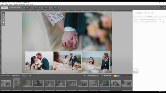Click the Iniciar button
166x93 pixels.
(136, 72)
